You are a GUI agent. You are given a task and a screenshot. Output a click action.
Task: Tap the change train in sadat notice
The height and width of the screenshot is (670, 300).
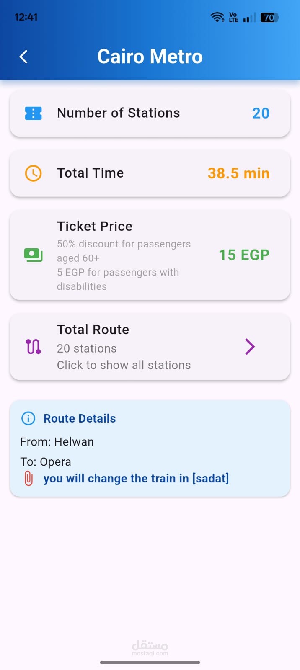pos(136,479)
